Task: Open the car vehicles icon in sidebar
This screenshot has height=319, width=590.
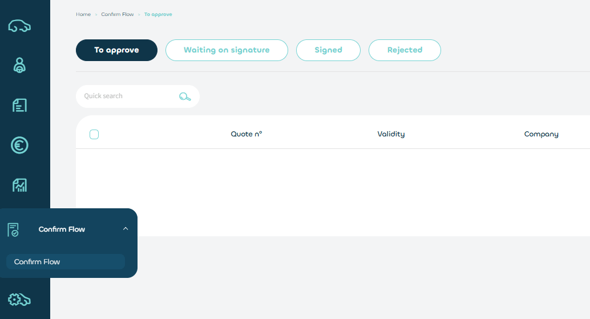Action: click(19, 26)
